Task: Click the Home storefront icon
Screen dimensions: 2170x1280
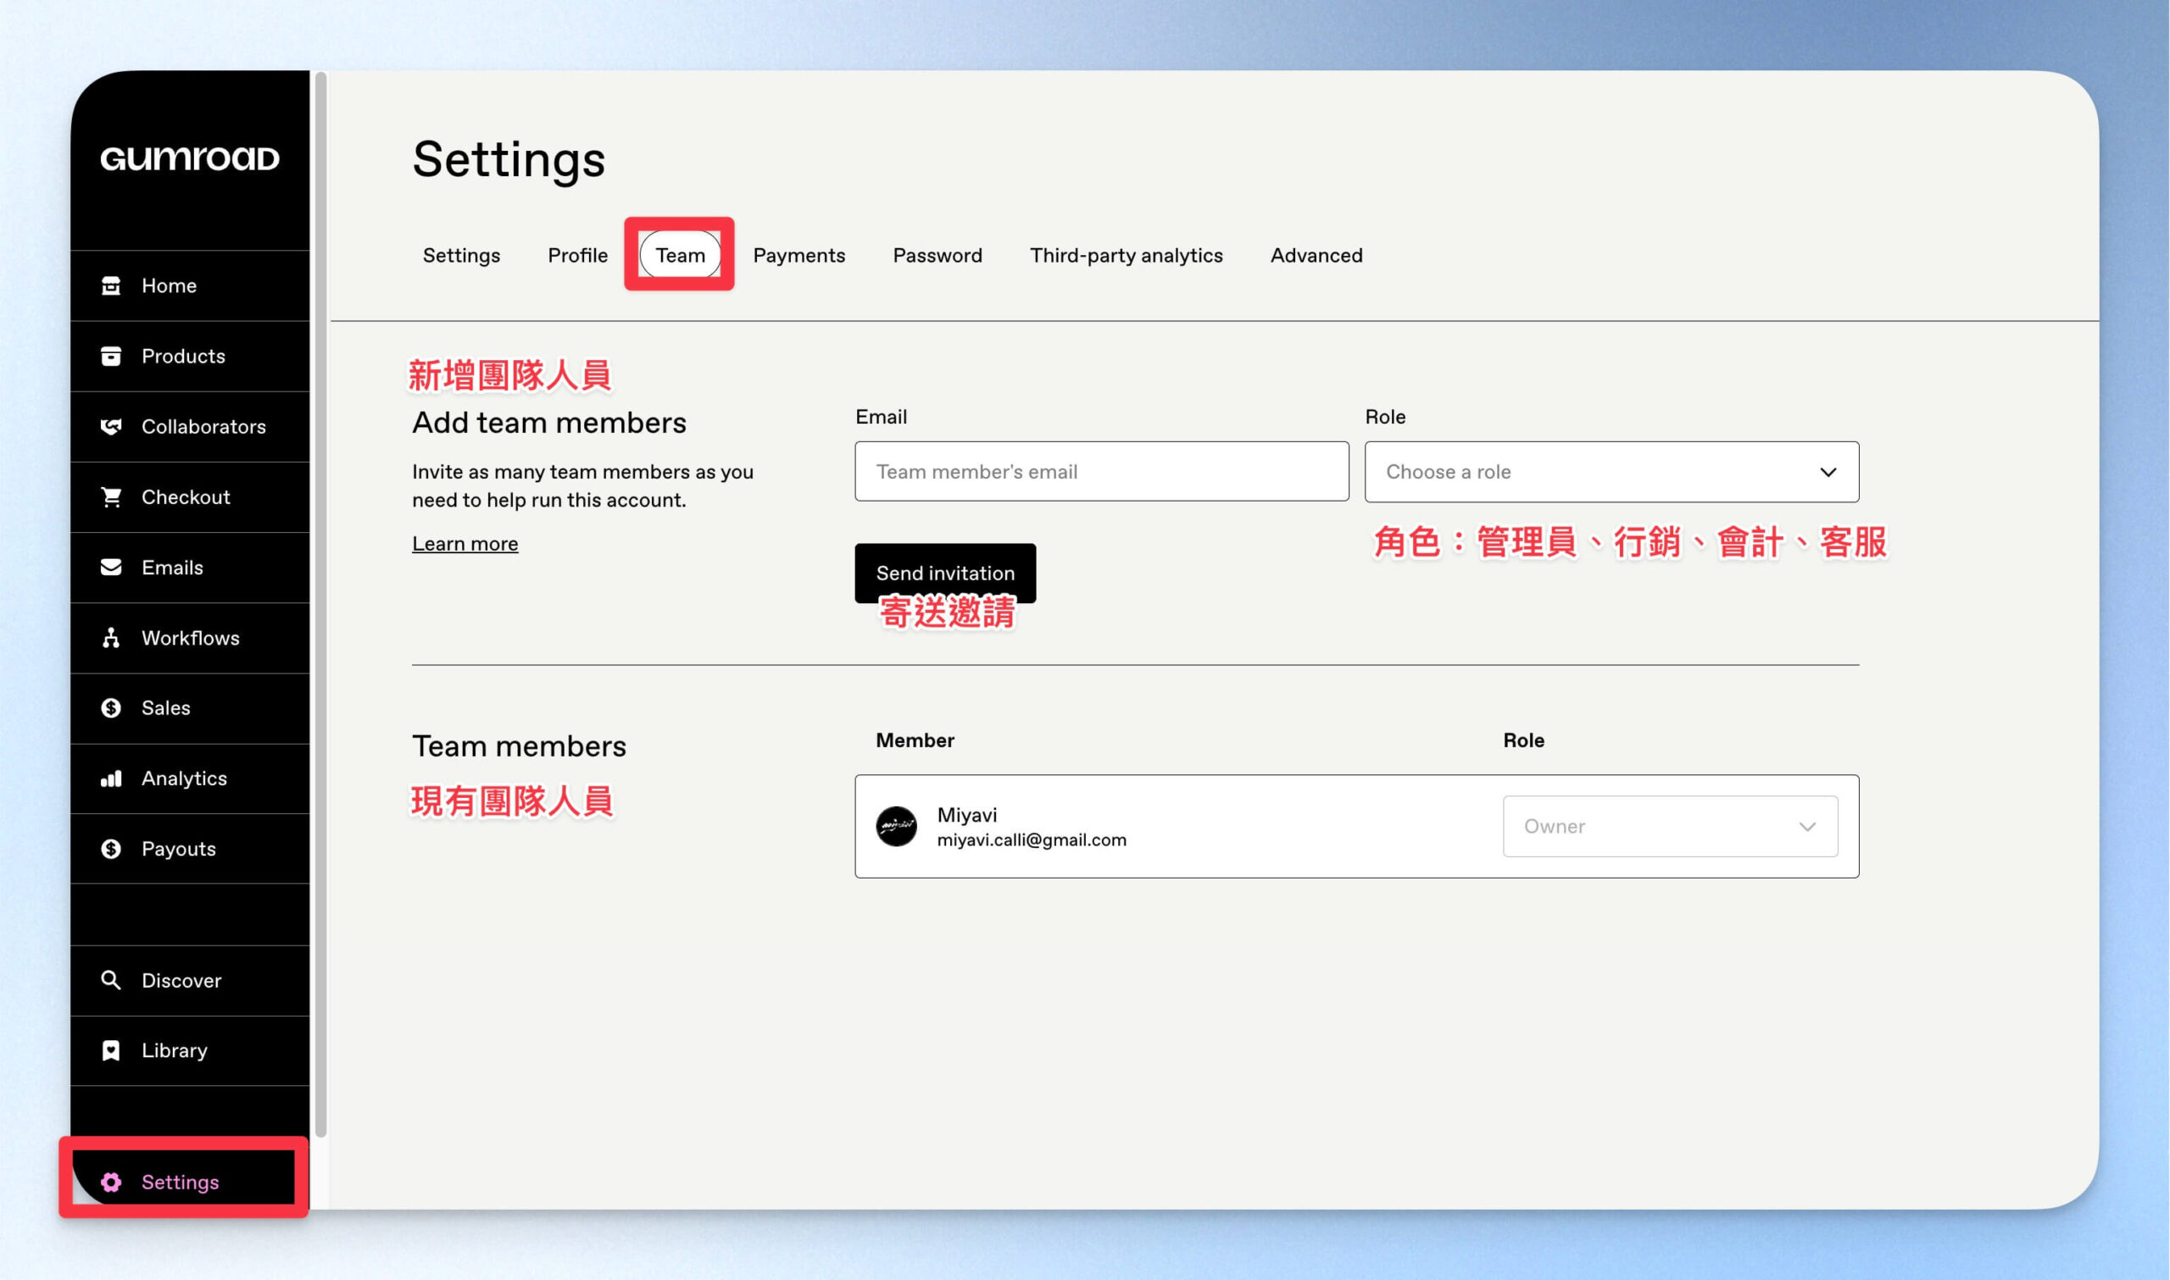Action: [111, 285]
